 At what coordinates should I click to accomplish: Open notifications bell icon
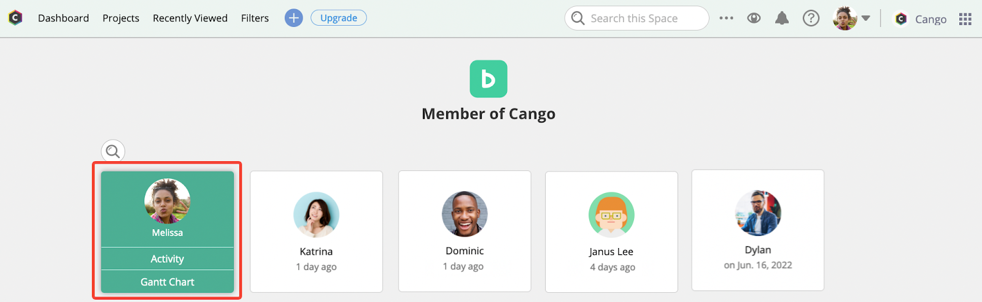coord(782,18)
